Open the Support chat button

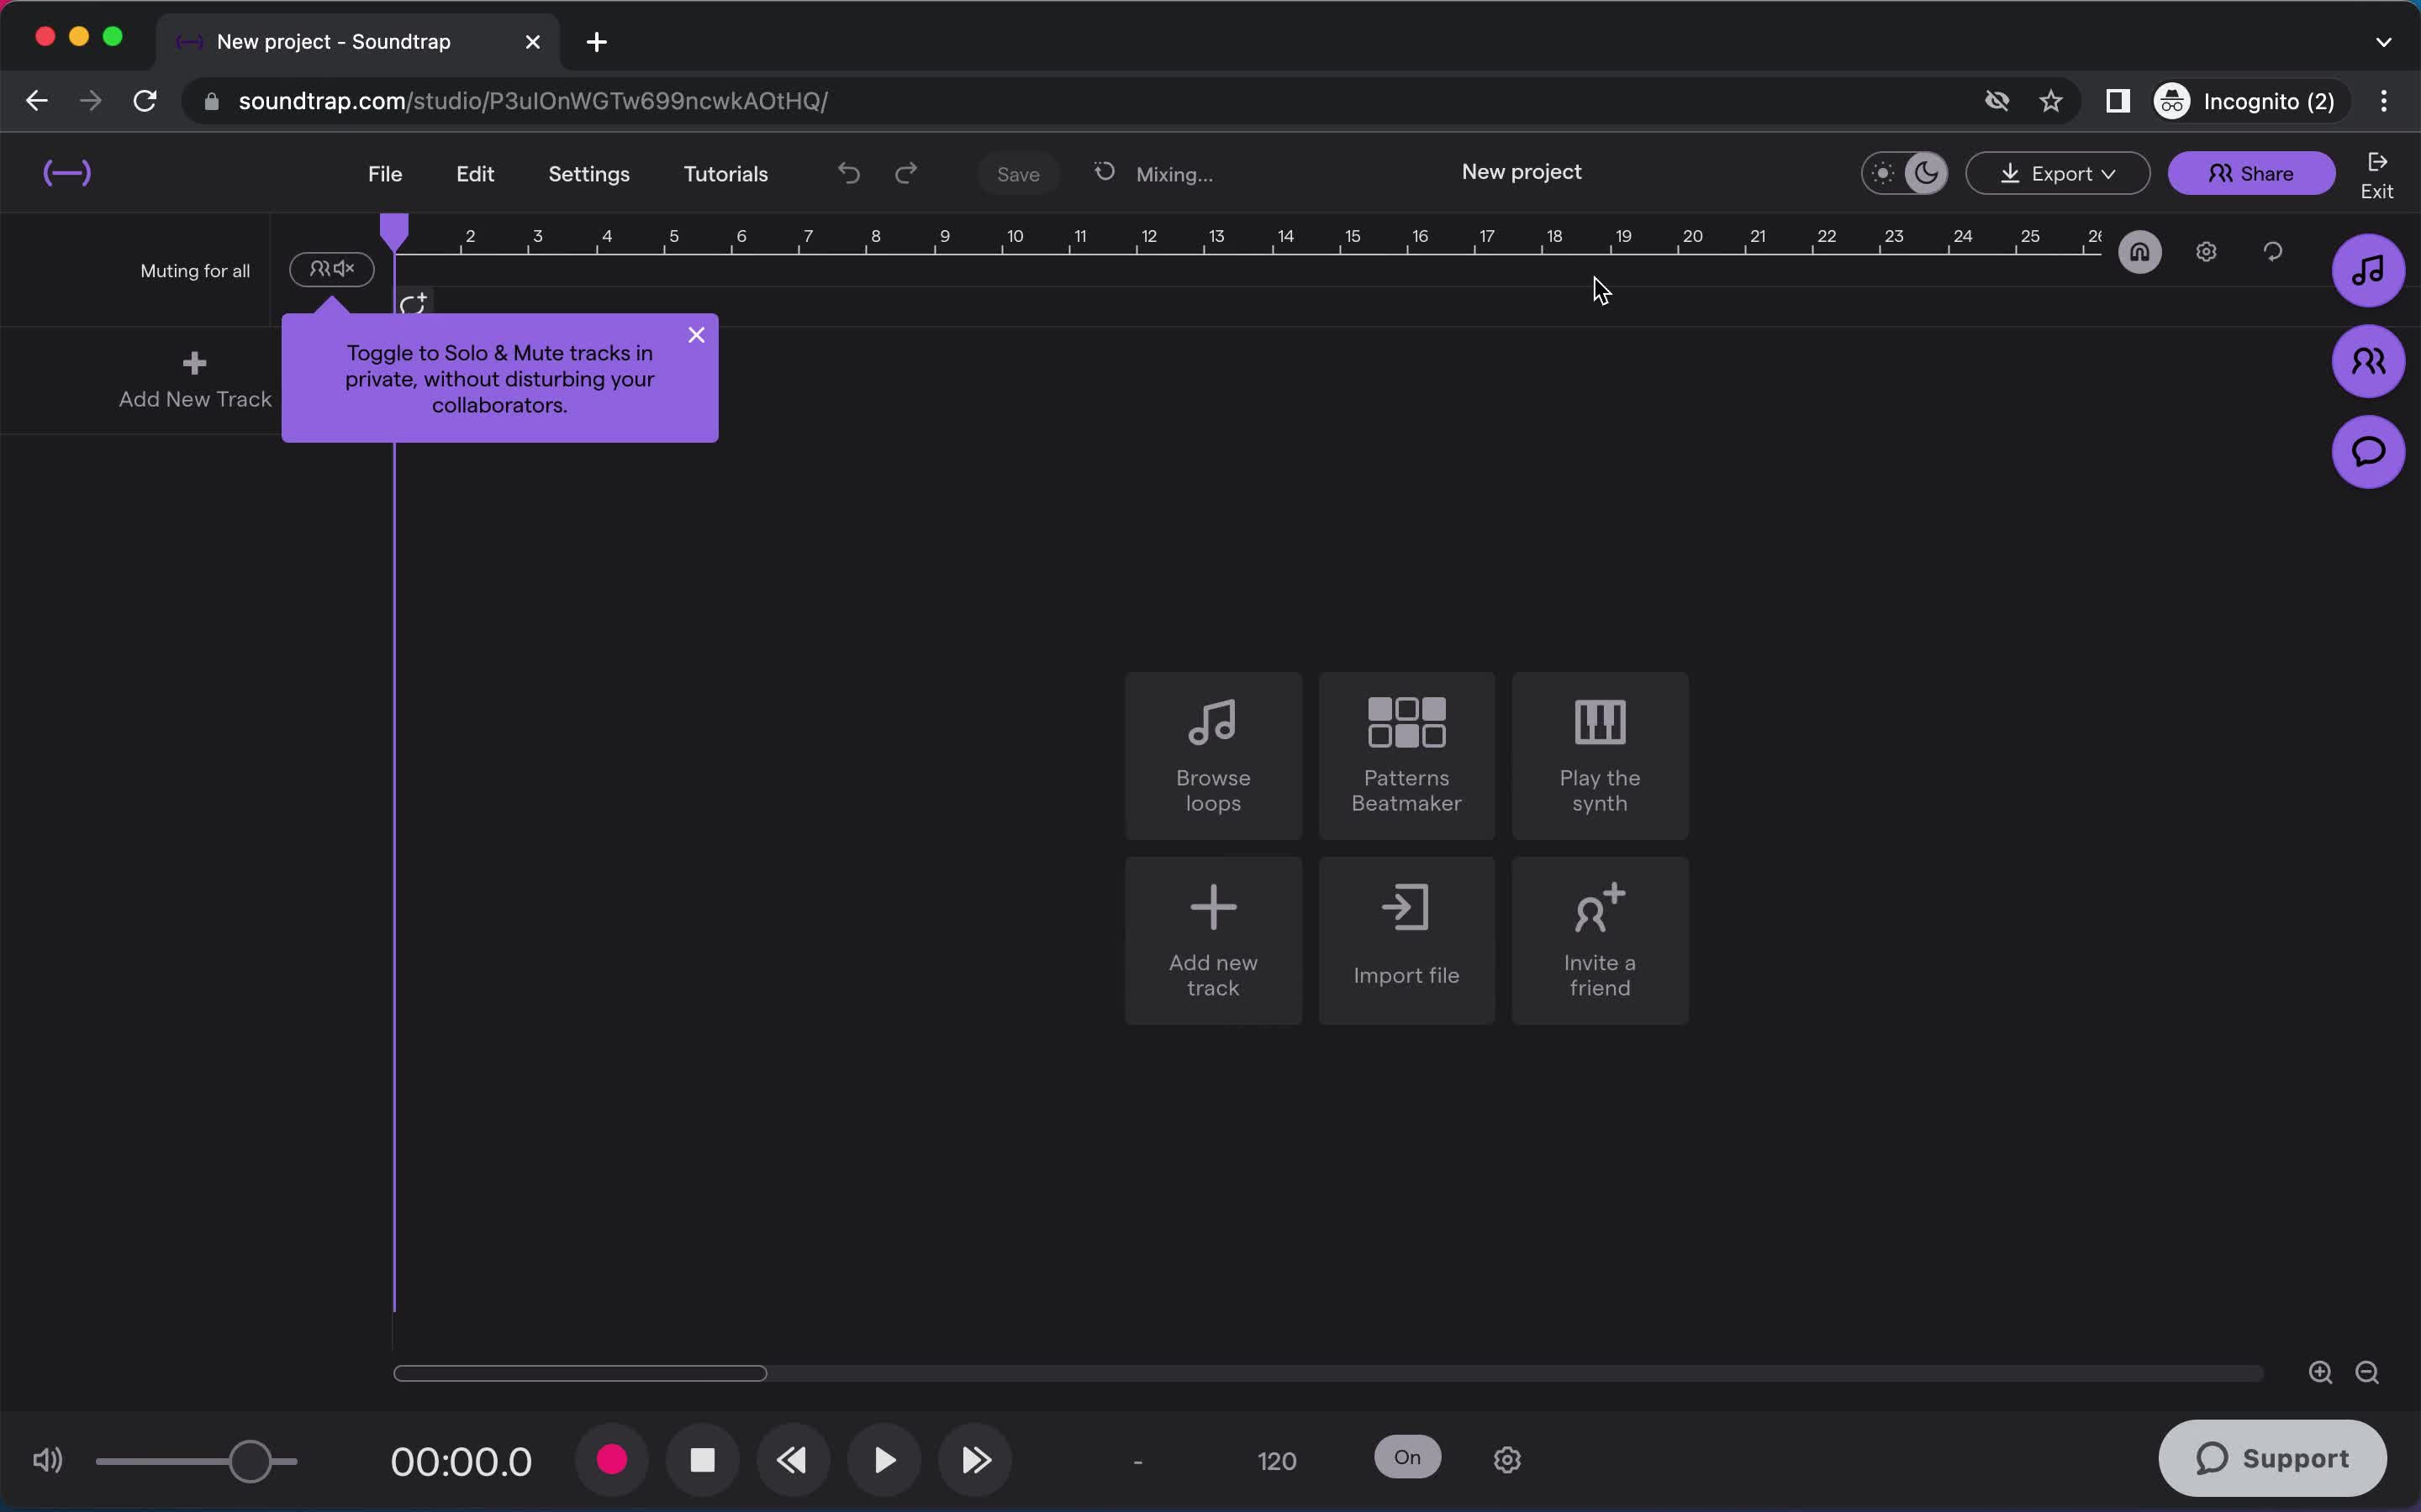[x=2272, y=1458]
